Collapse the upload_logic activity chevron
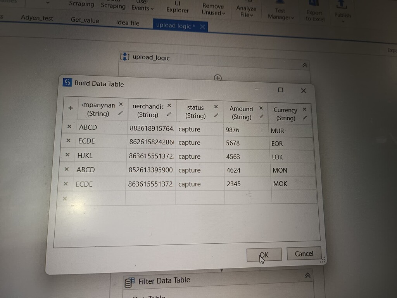 pos(304,65)
